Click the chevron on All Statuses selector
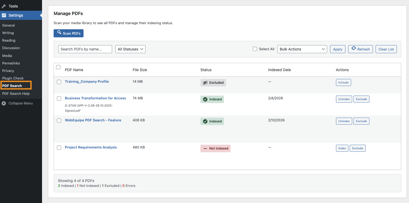 click(x=141, y=49)
